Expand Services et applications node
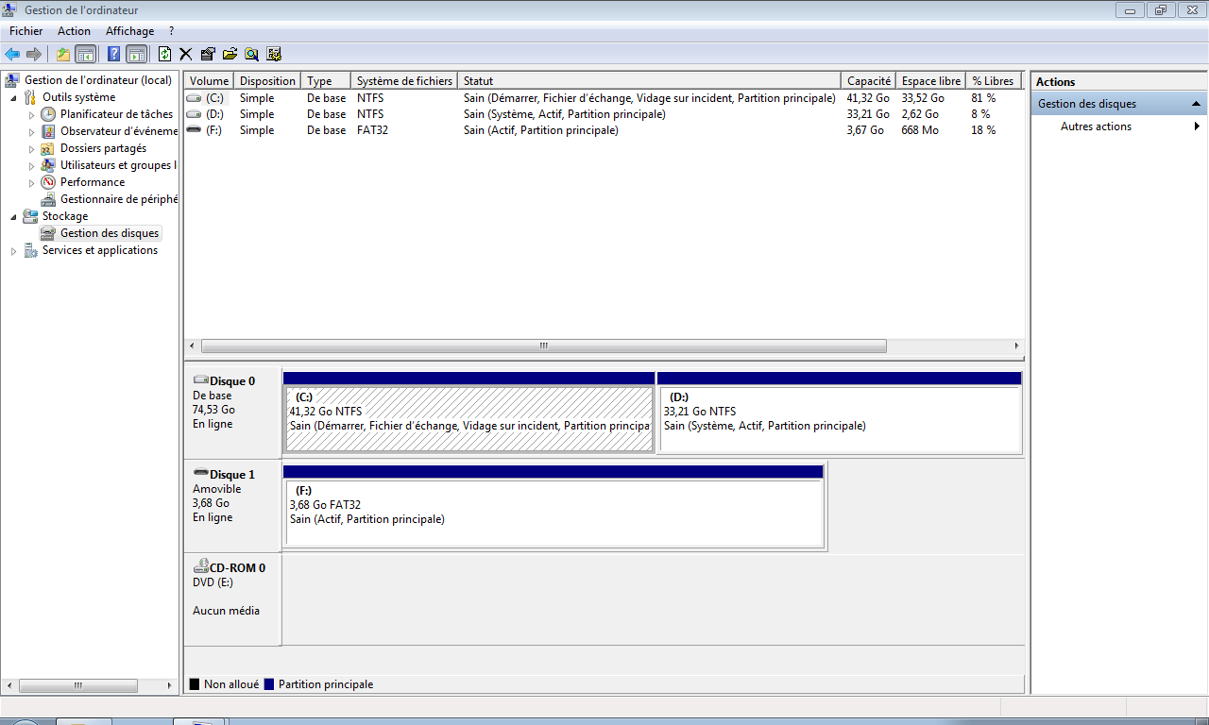Screen dimensions: 1209x725 click(14, 250)
